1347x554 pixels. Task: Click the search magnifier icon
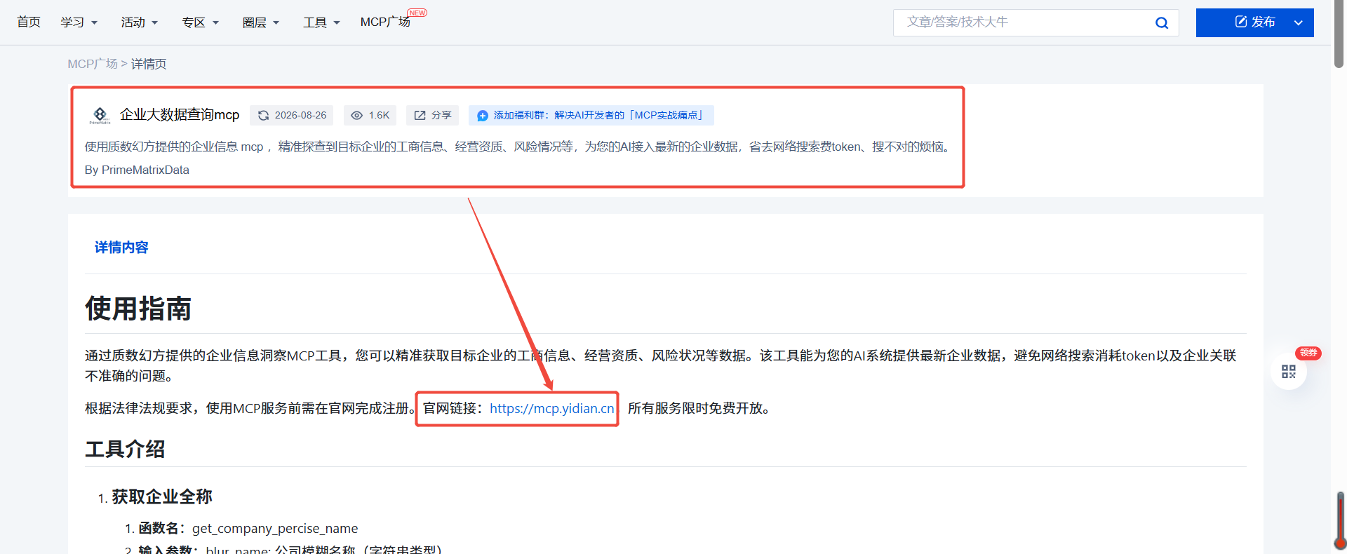1162,22
